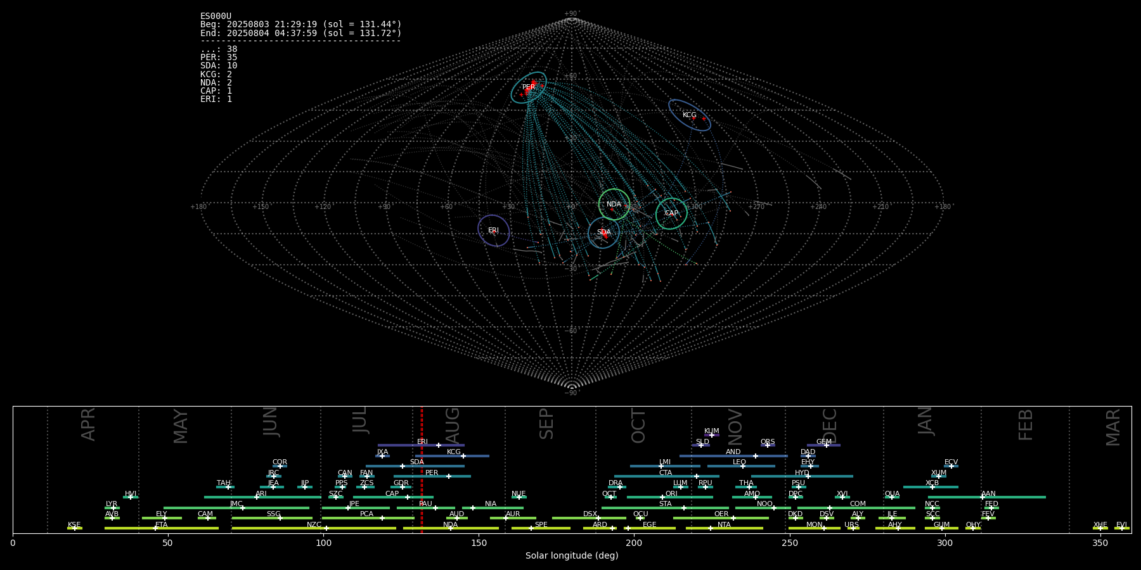Click the 'Solar longitude (deg)' axis label

click(x=572, y=555)
